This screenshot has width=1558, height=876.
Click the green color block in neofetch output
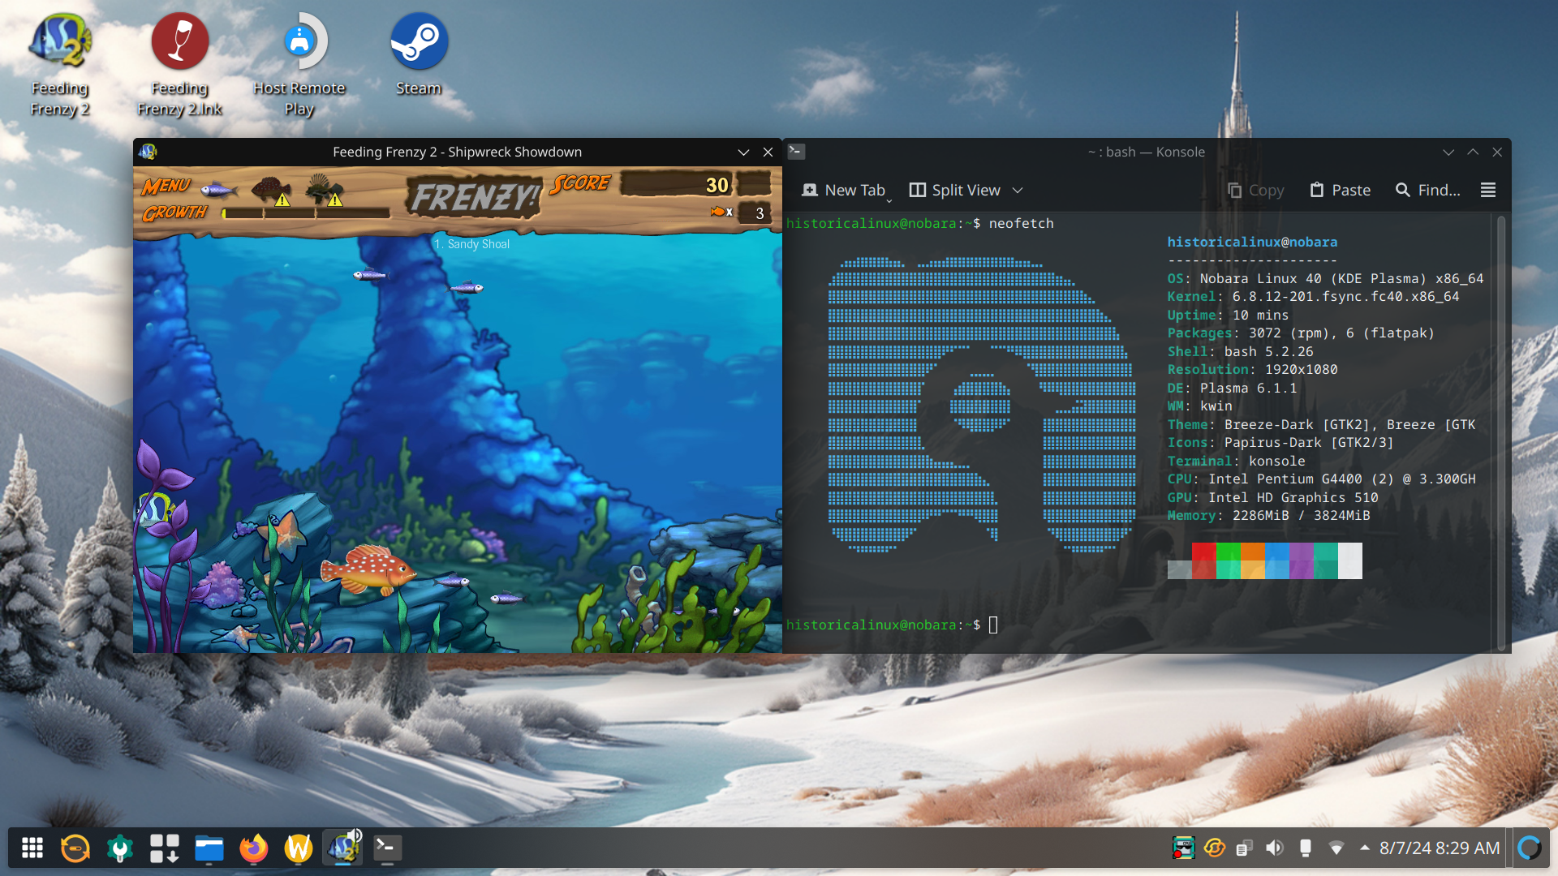click(1229, 560)
